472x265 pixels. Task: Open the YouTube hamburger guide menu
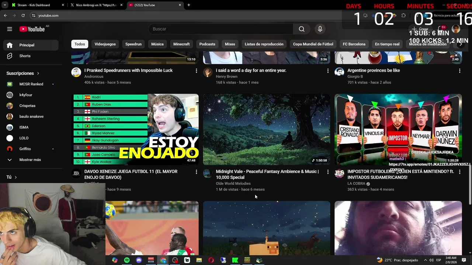click(x=10, y=29)
